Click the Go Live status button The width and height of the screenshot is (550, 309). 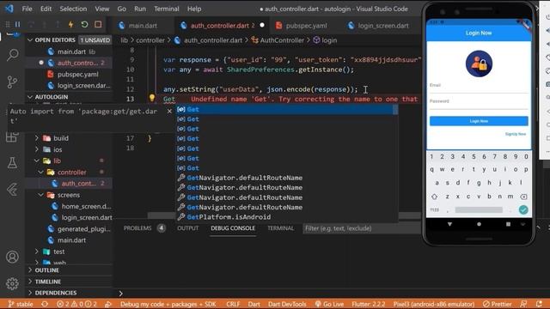tap(329, 304)
